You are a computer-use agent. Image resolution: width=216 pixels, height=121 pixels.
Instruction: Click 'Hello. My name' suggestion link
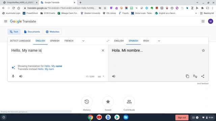(x=53, y=66)
